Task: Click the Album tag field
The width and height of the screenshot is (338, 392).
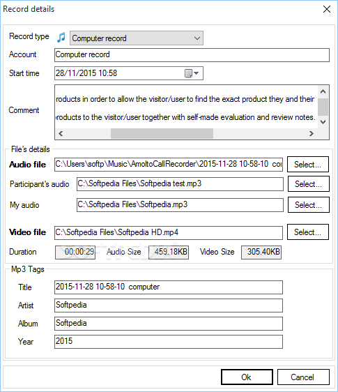Action: coord(169,324)
